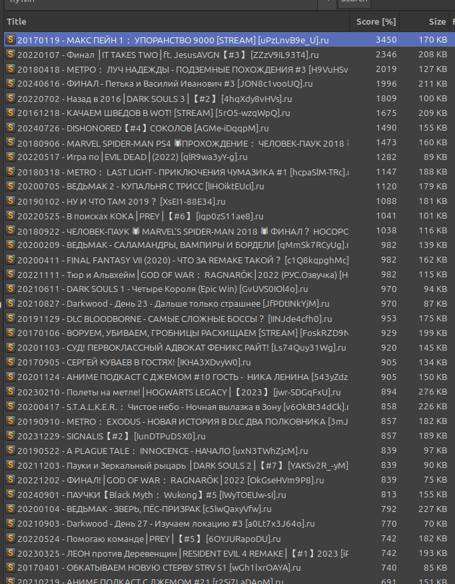This screenshot has width=455, height=584.
Task: Select ФИНАЛ! GOD OF WAR: RAGNARÖK result
Action: tap(229, 480)
